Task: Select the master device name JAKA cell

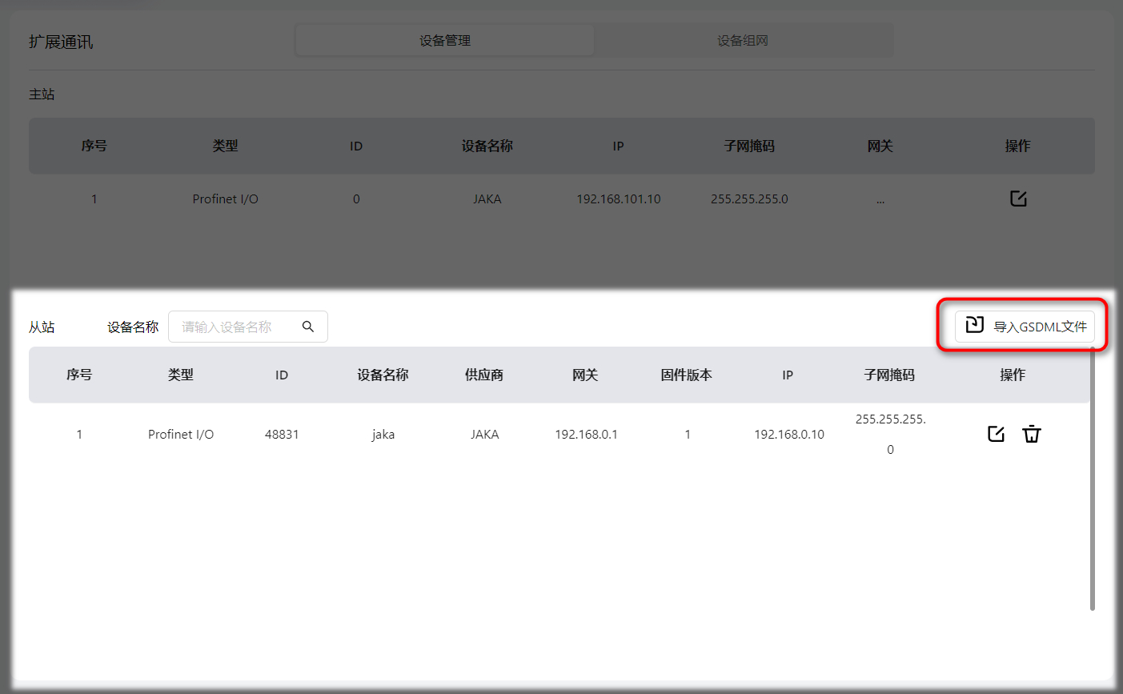Action: 487,199
